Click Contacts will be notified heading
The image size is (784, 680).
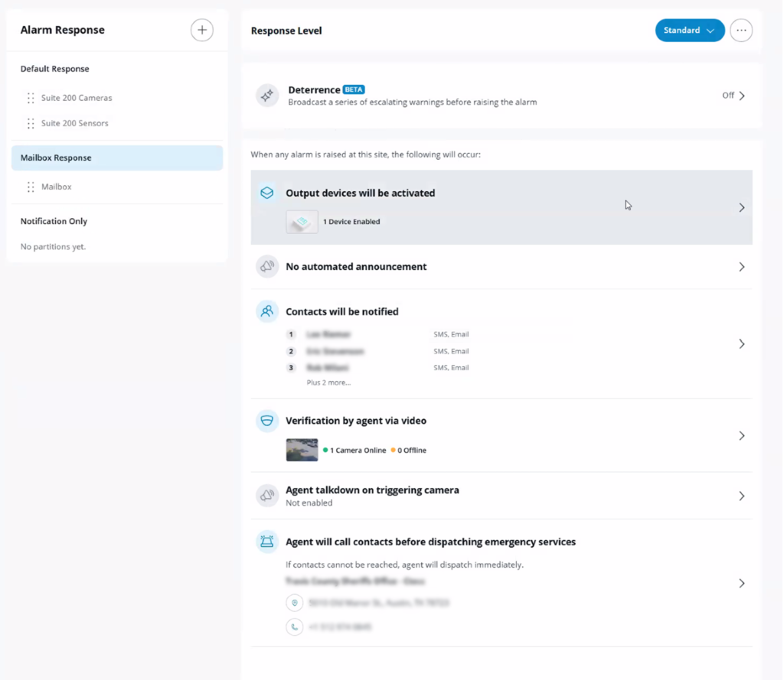tap(342, 312)
